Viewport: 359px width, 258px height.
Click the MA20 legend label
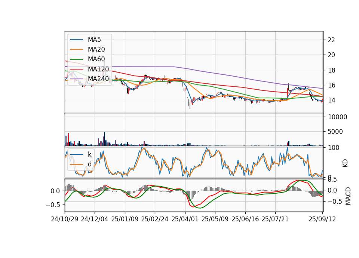(96, 49)
